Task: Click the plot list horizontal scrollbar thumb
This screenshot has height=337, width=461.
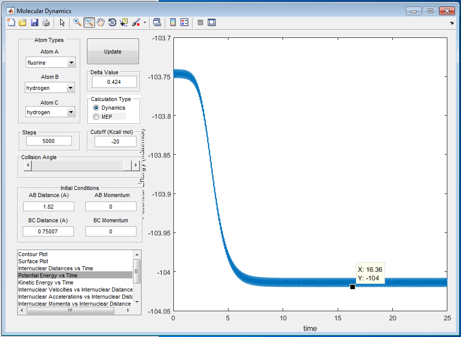Action: tap(70, 310)
